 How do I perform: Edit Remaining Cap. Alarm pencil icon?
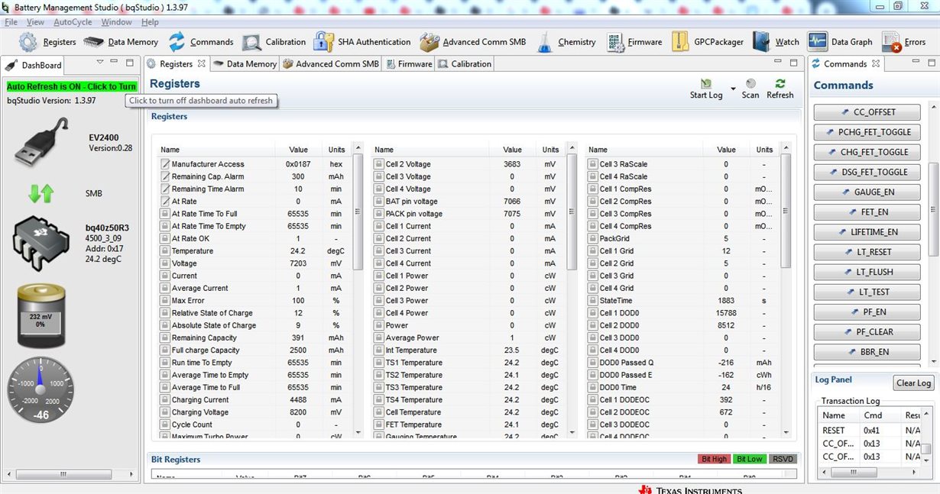[165, 176]
